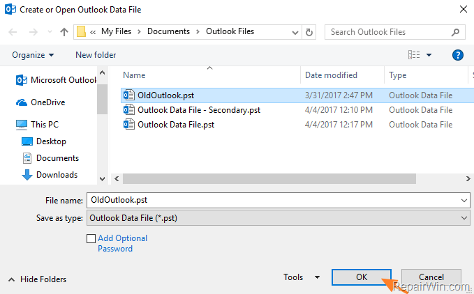474x294 pixels.
Task: Confirm with the OK button
Action: pos(362,277)
